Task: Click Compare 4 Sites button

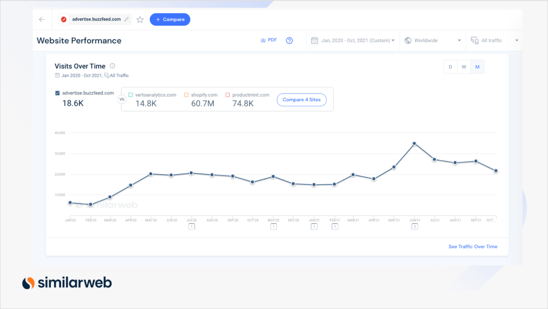Action: pyautogui.click(x=302, y=100)
